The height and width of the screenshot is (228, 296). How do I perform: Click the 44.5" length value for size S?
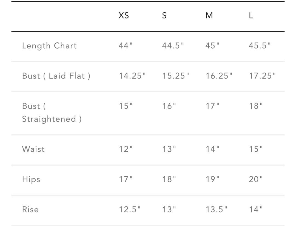click(173, 46)
